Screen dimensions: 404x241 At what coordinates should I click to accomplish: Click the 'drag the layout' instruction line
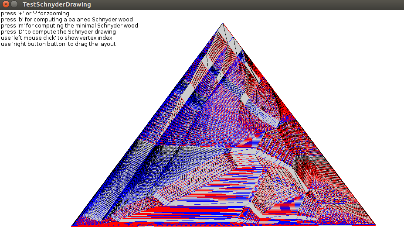[x=58, y=44]
